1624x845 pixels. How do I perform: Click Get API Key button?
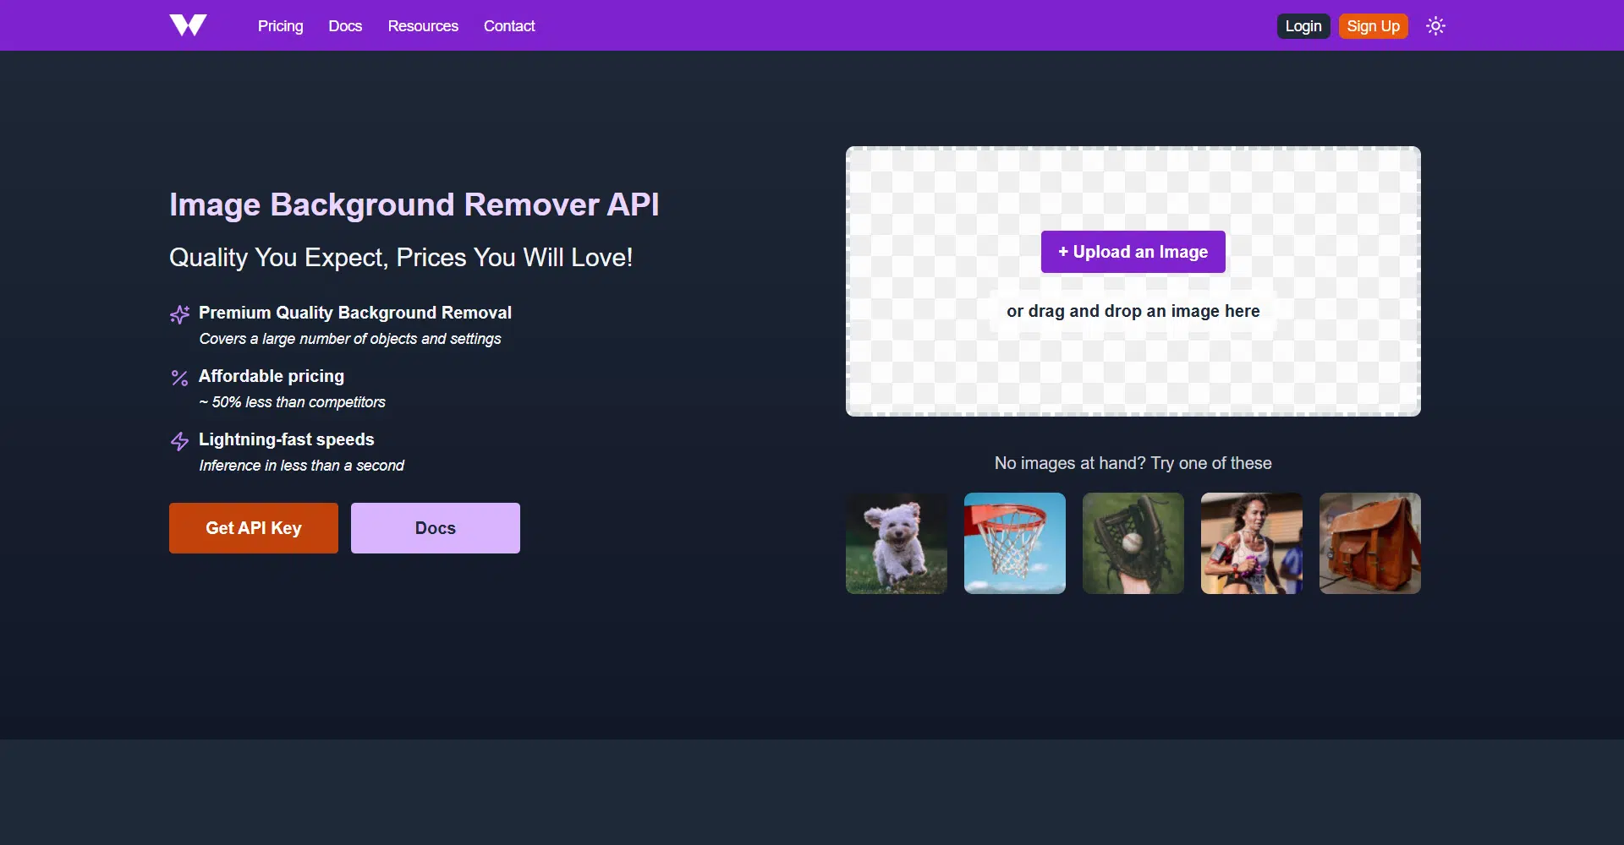click(254, 528)
